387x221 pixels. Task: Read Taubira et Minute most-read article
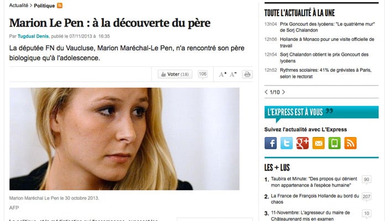click(314, 182)
